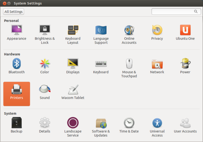Open the Backup panel

pos(17,125)
